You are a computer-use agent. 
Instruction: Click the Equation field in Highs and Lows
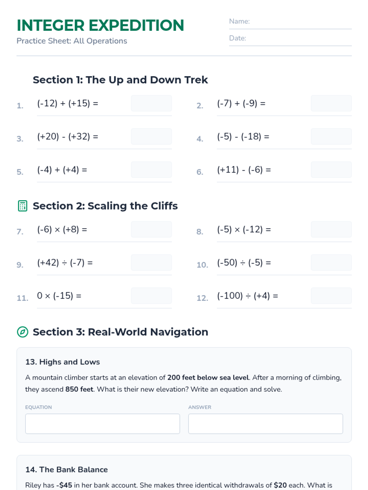point(102,424)
